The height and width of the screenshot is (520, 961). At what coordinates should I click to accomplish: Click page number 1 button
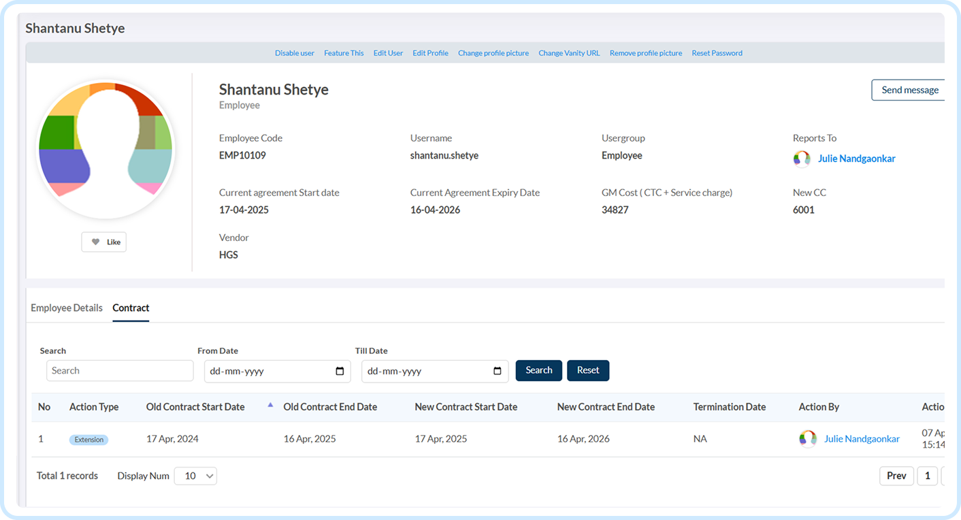pyautogui.click(x=927, y=476)
